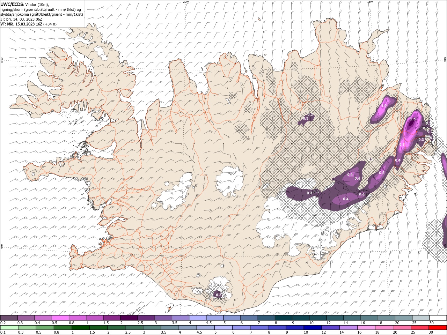Click the '0.1' label under lower legend row
This screenshot has width=447, height=335.
pos(3,333)
